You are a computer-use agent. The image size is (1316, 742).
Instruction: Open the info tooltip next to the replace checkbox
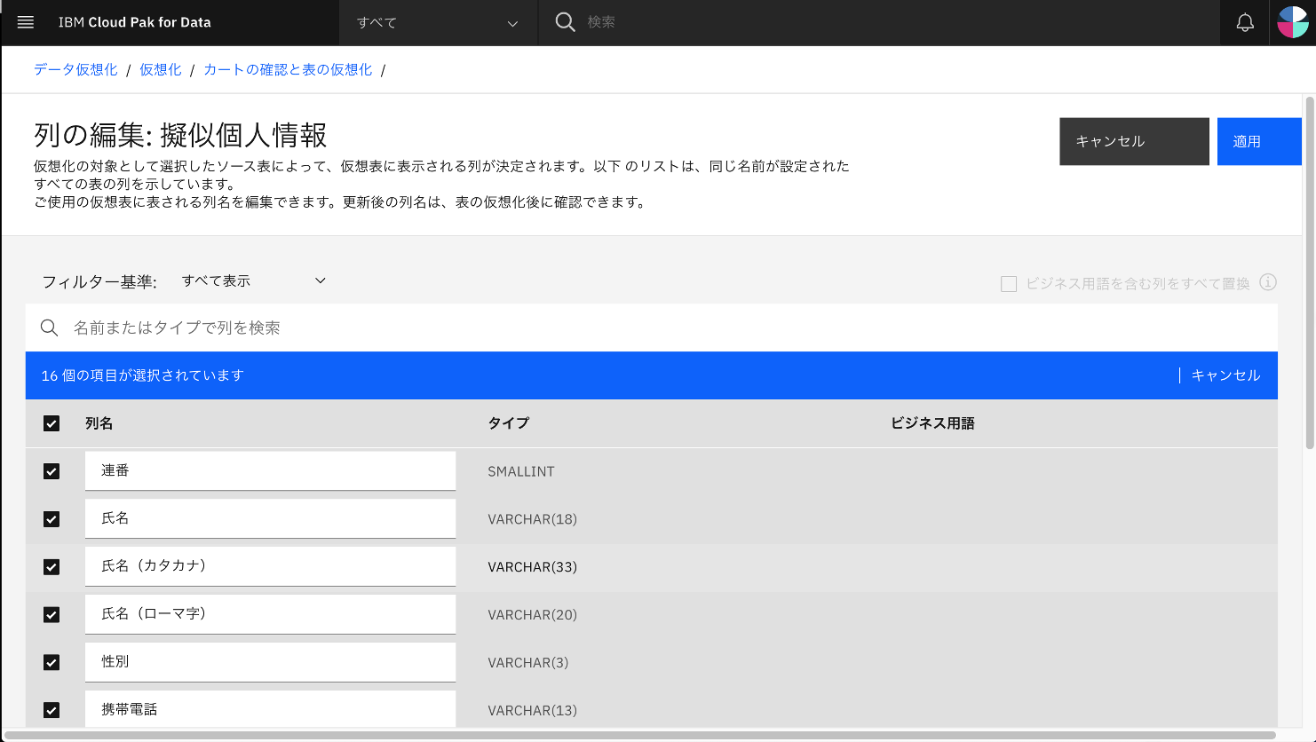click(x=1268, y=282)
